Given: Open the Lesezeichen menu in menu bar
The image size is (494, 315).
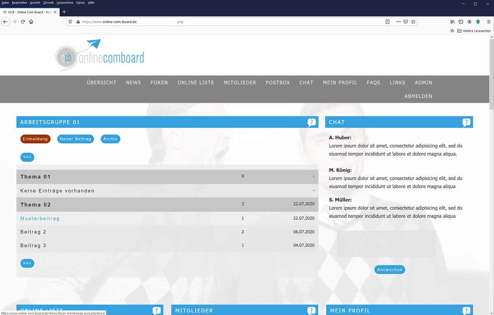Looking at the screenshot, I should 65,3.
